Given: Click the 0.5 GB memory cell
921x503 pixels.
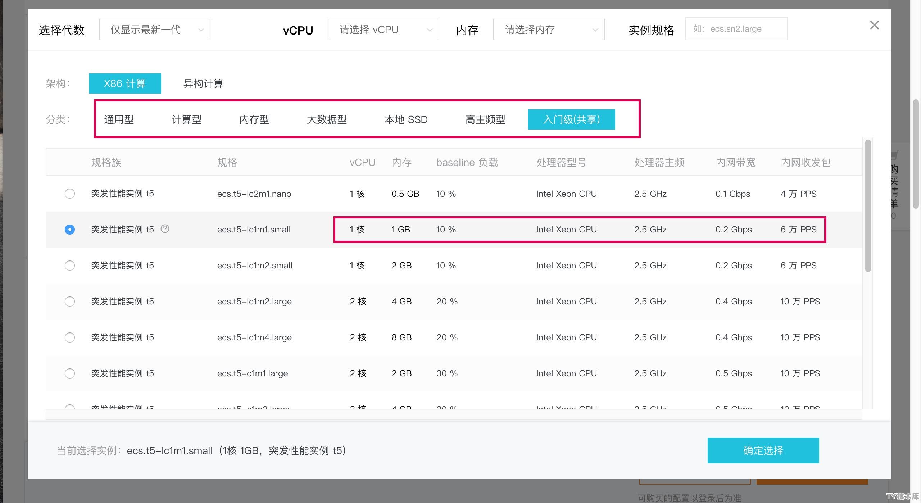Looking at the screenshot, I should (405, 194).
